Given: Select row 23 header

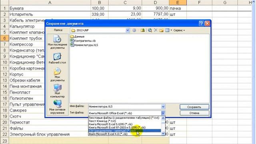Looking at the screenshot, I should pyautogui.click(x=4, y=141).
